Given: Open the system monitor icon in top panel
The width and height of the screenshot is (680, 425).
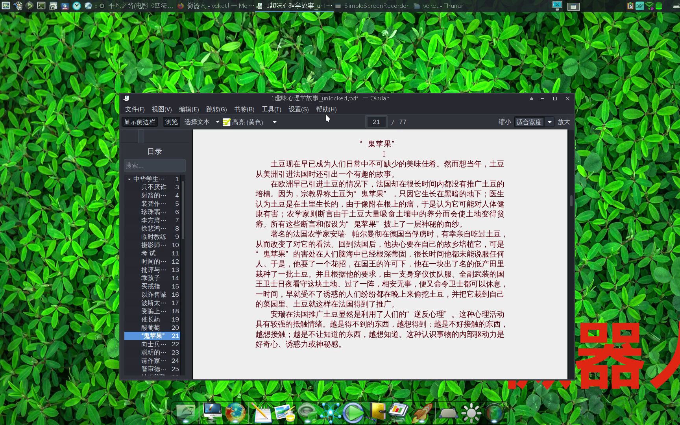Looking at the screenshot, I should click(x=6, y=6).
